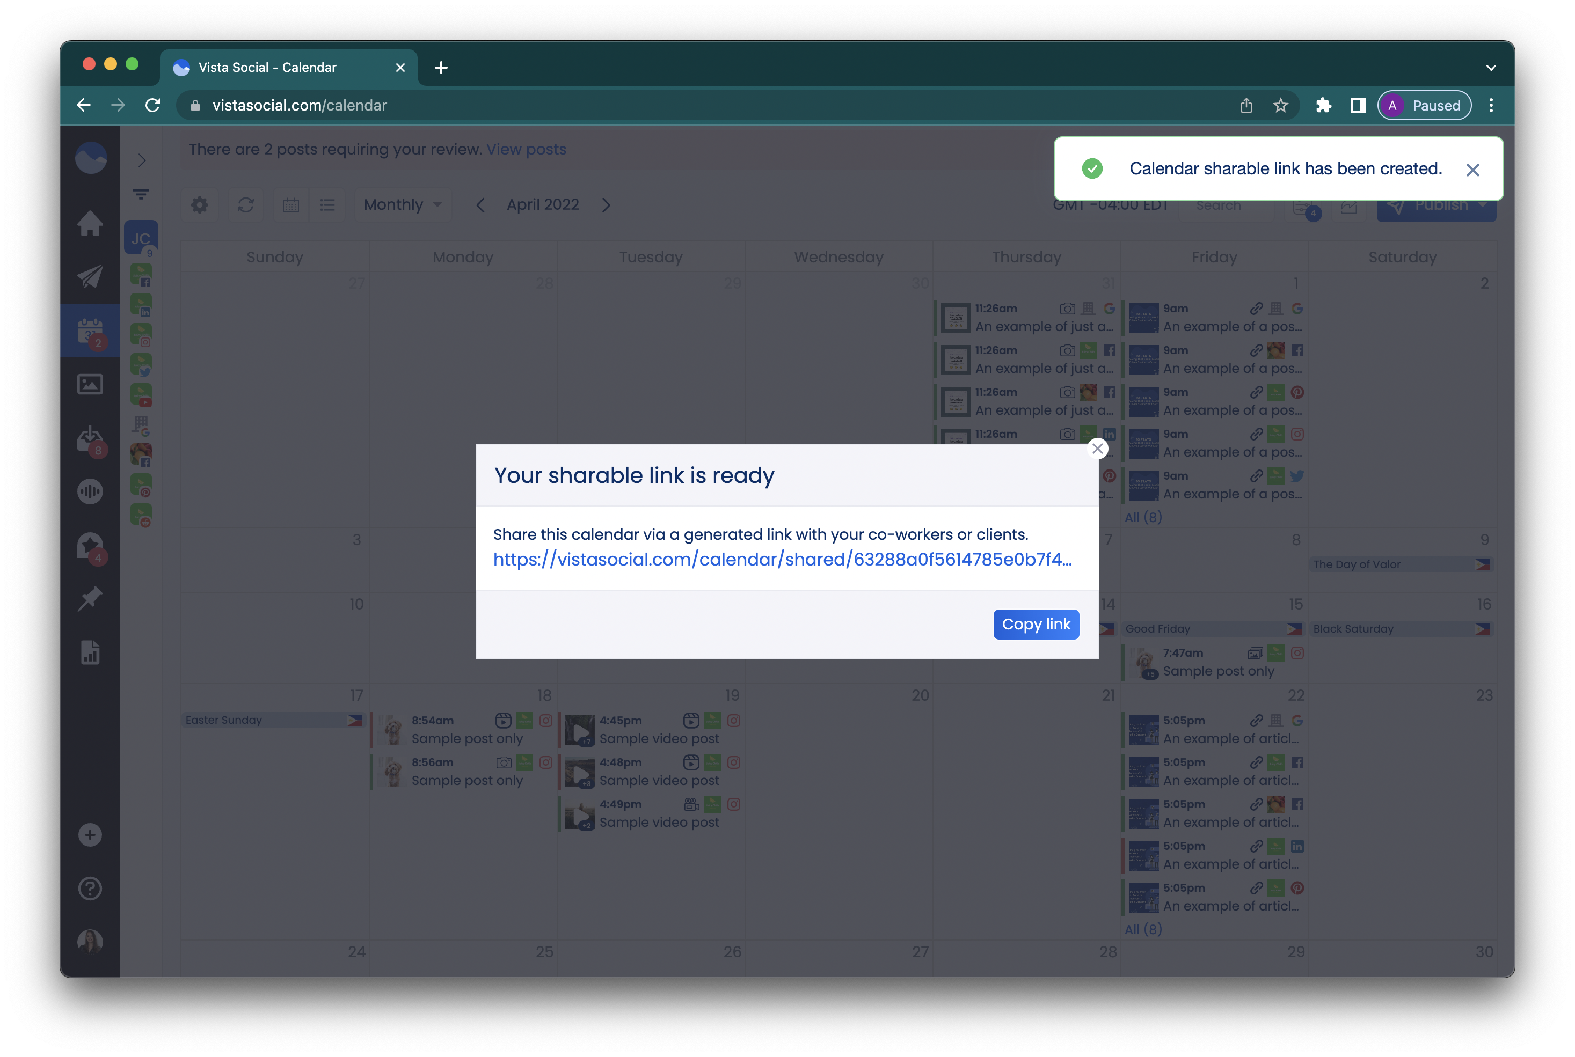Open pin icon in sidebar

pyautogui.click(x=90, y=599)
